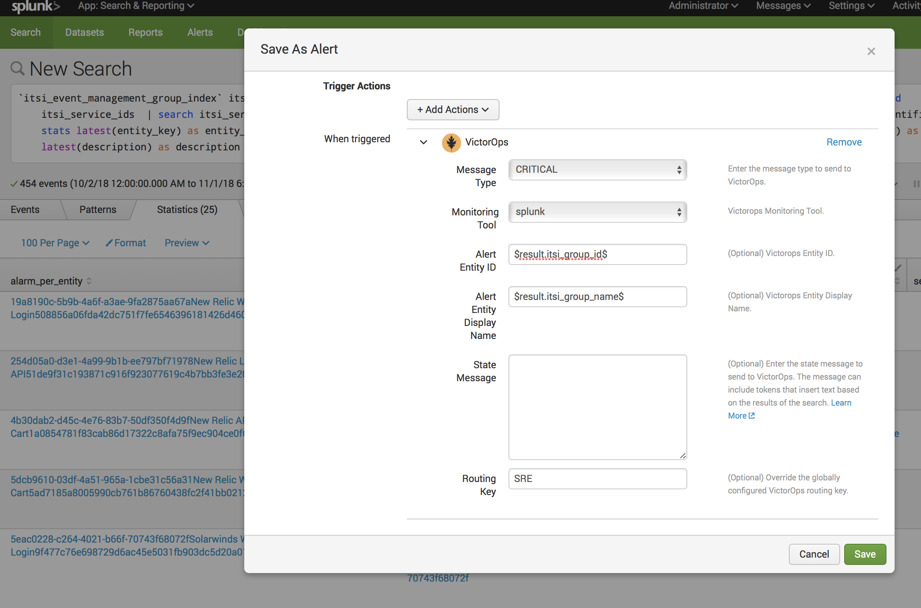Open the Monitoring Tool dropdown
Screen dimensions: 921x608
(x=597, y=212)
